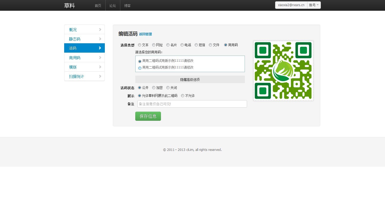Click the 返回管理 link
Viewport: 385px width, 207px height.
point(145,34)
